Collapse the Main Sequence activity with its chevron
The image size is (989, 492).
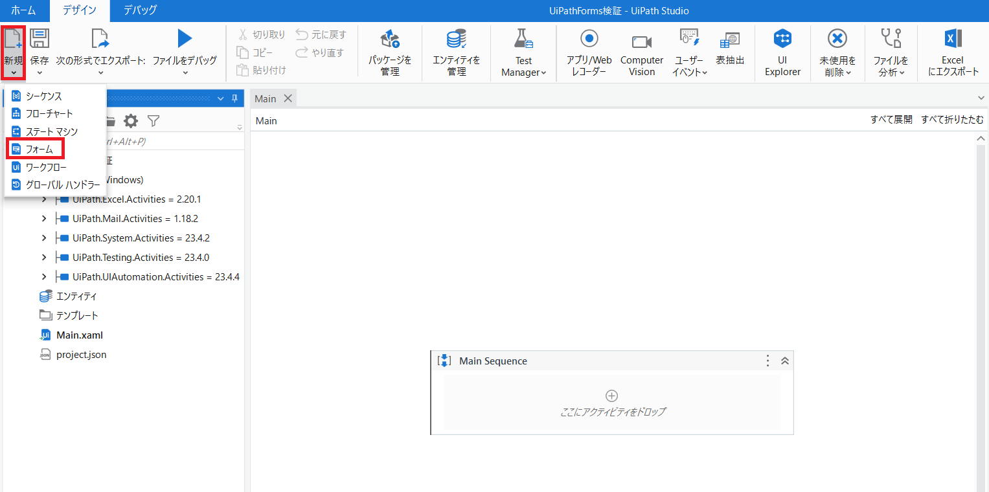784,361
